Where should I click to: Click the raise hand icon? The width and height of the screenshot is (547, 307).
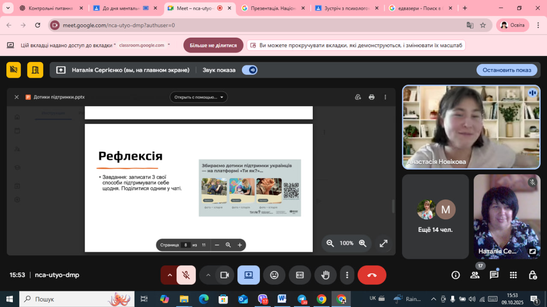(x=325, y=275)
